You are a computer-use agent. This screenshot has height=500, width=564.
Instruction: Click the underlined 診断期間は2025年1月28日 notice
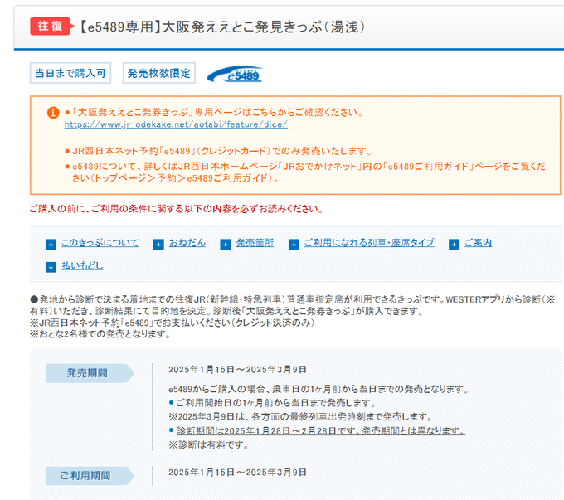[321, 431]
